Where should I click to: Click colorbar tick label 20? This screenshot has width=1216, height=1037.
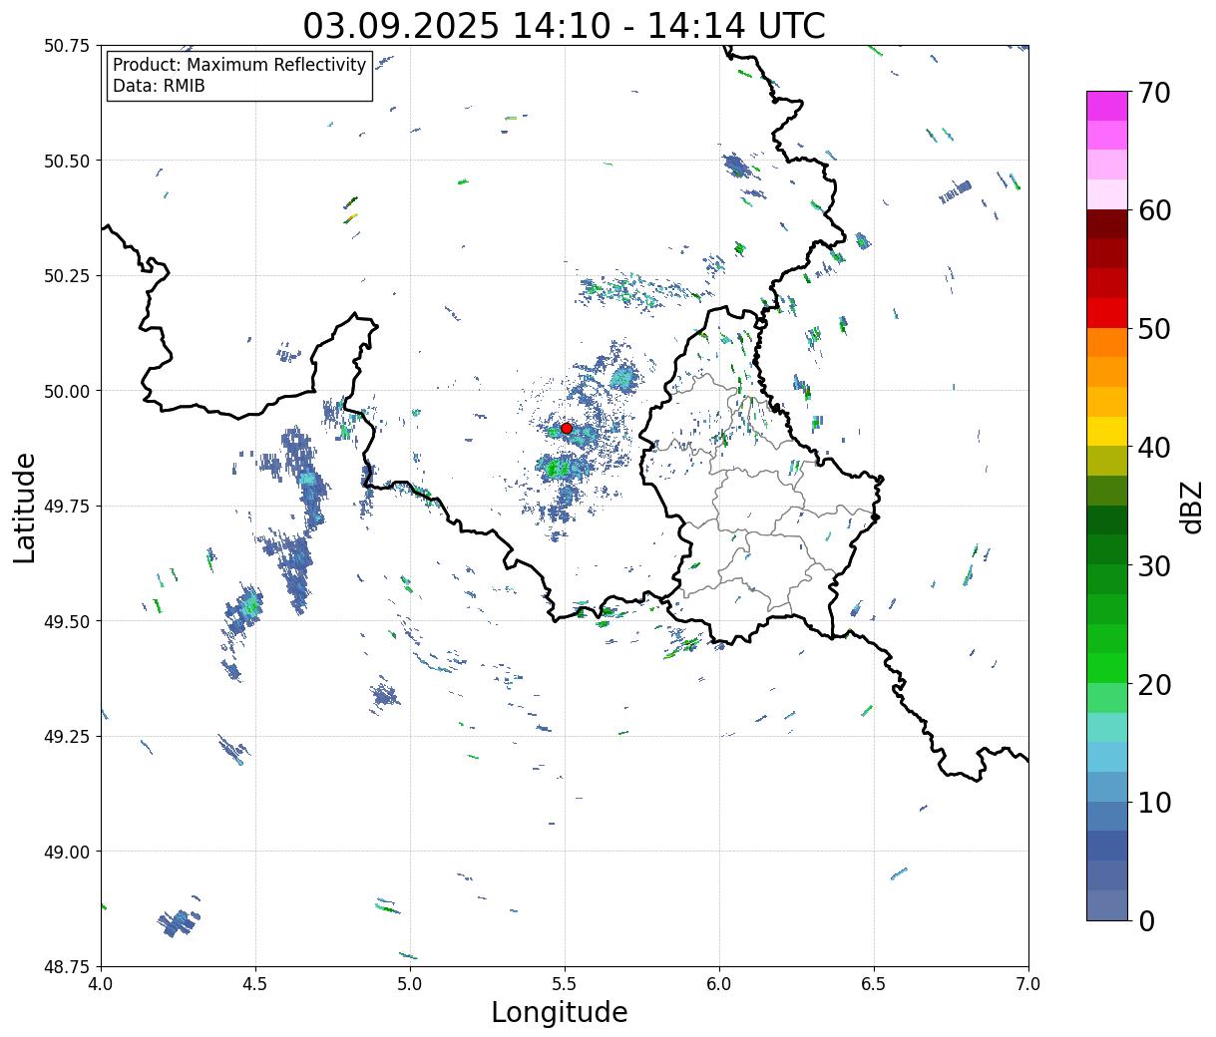point(1153,685)
